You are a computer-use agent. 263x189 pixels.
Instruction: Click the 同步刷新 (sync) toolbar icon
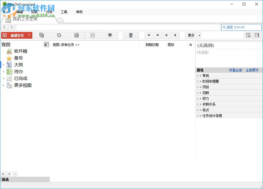(x=59, y=35)
